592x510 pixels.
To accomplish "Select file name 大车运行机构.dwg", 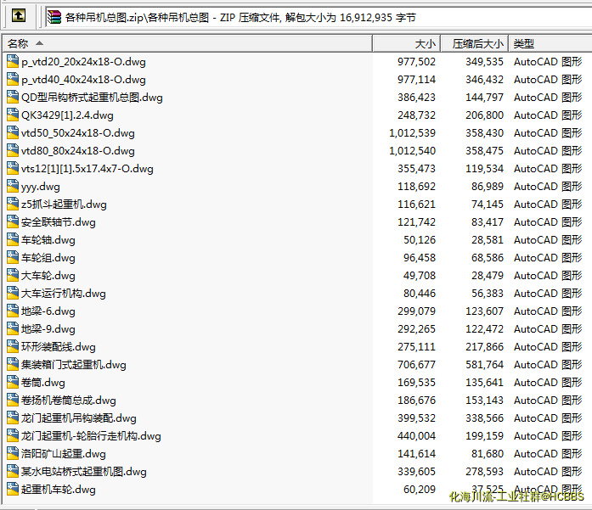I will [x=64, y=294].
